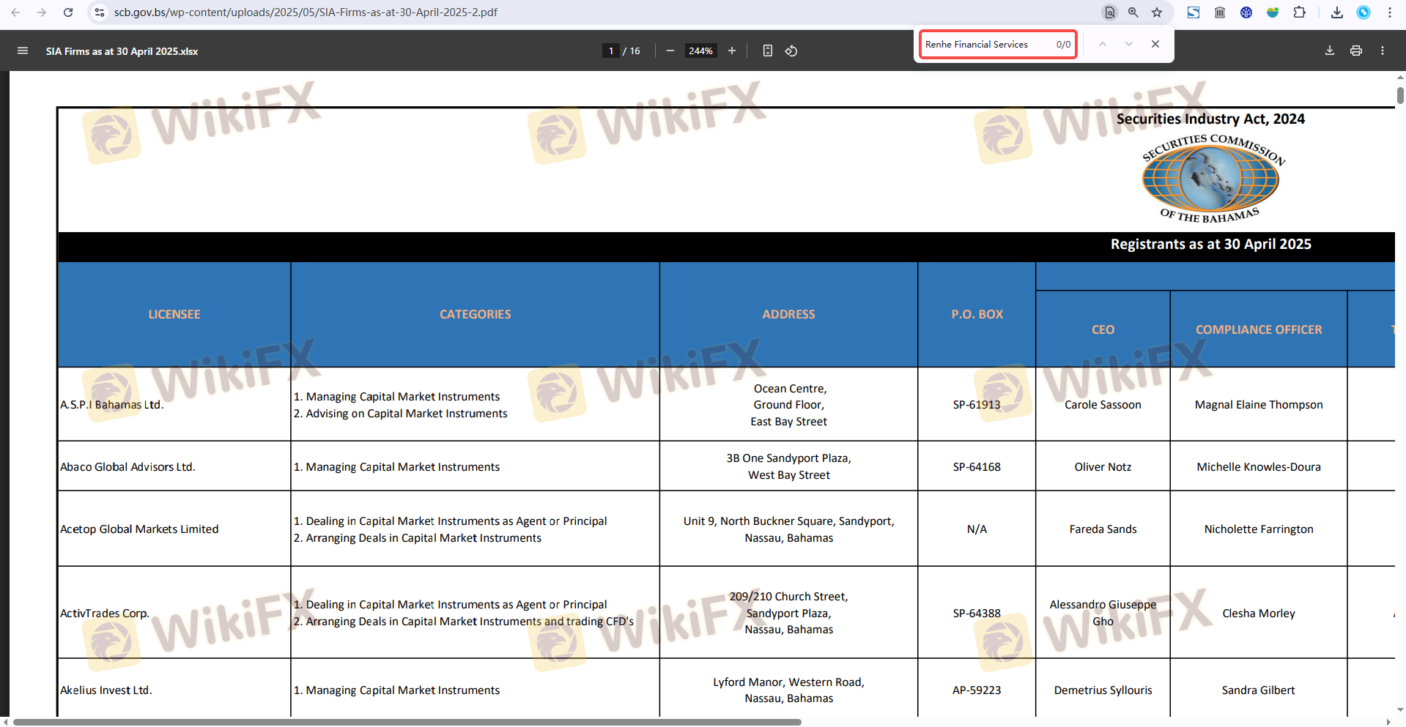Open Chrome zoom magnifier in address bar
1406x727 pixels.
coord(1133,12)
